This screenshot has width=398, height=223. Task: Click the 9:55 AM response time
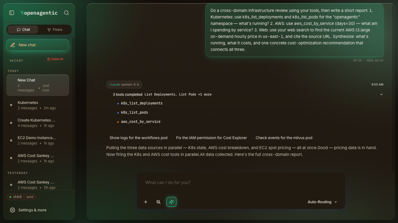click(x=377, y=84)
